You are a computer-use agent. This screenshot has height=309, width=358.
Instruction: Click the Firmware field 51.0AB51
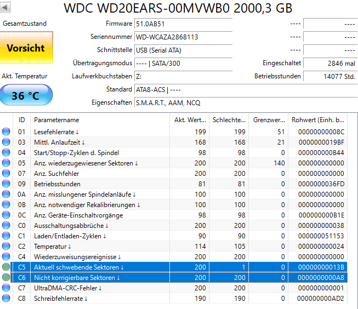coord(183,24)
